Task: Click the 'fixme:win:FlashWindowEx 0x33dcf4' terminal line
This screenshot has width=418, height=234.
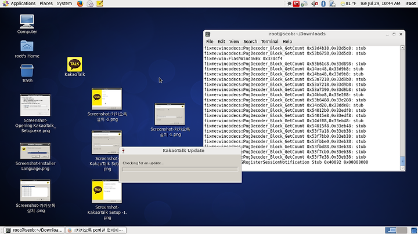Action: tap(243, 58)
